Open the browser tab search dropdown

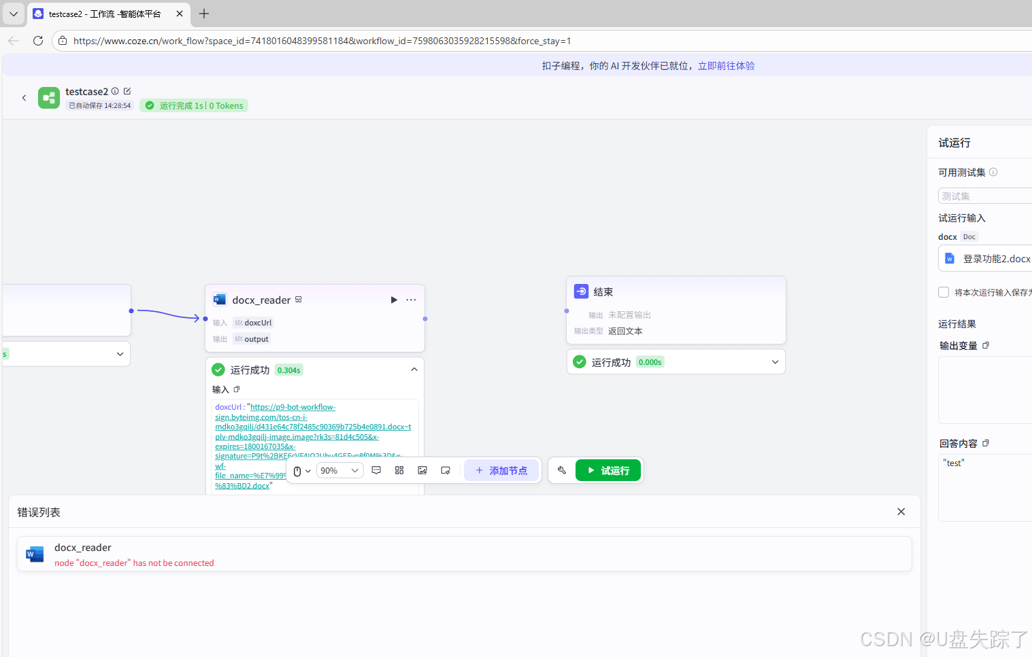(x=14, y=14)
